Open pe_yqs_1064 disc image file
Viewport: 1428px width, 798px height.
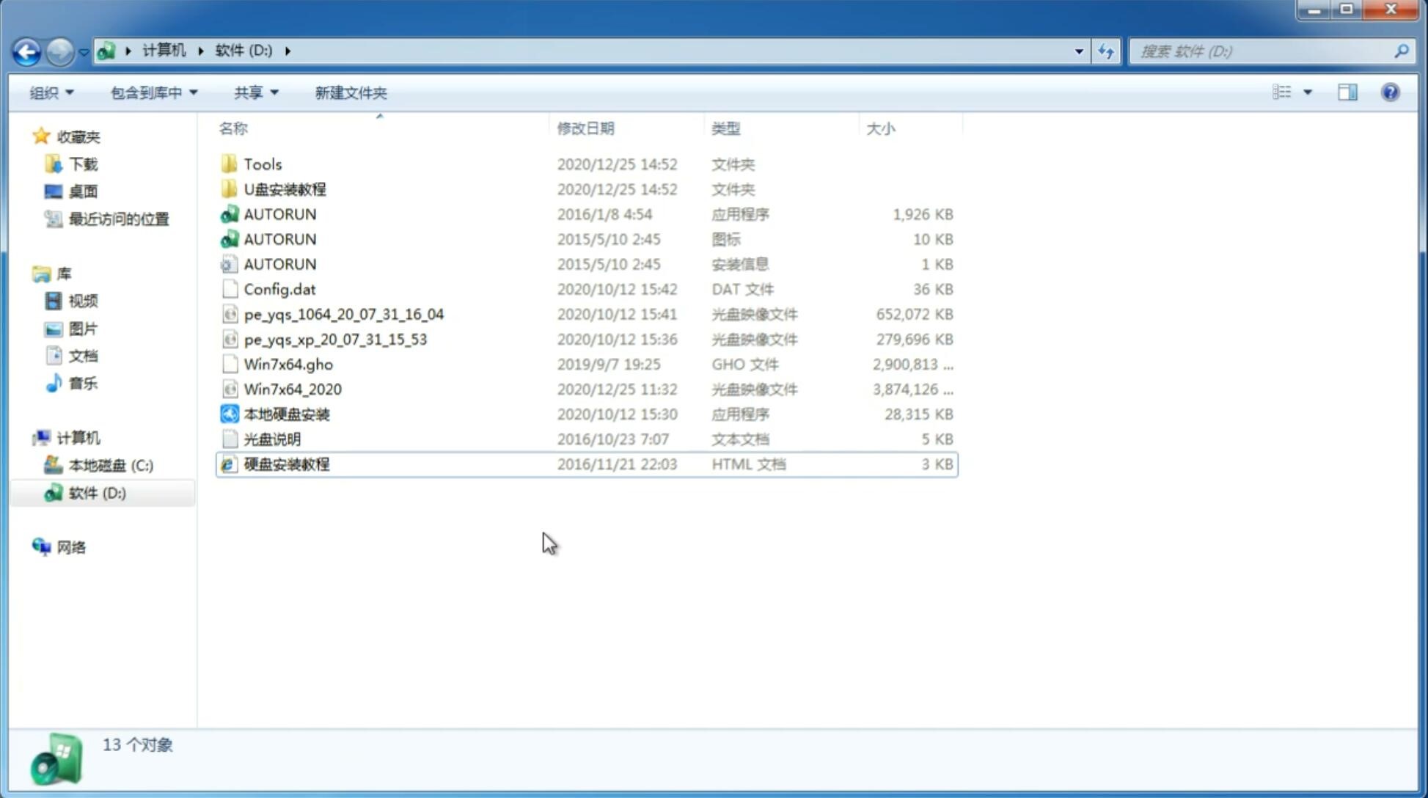pos(343,314)
